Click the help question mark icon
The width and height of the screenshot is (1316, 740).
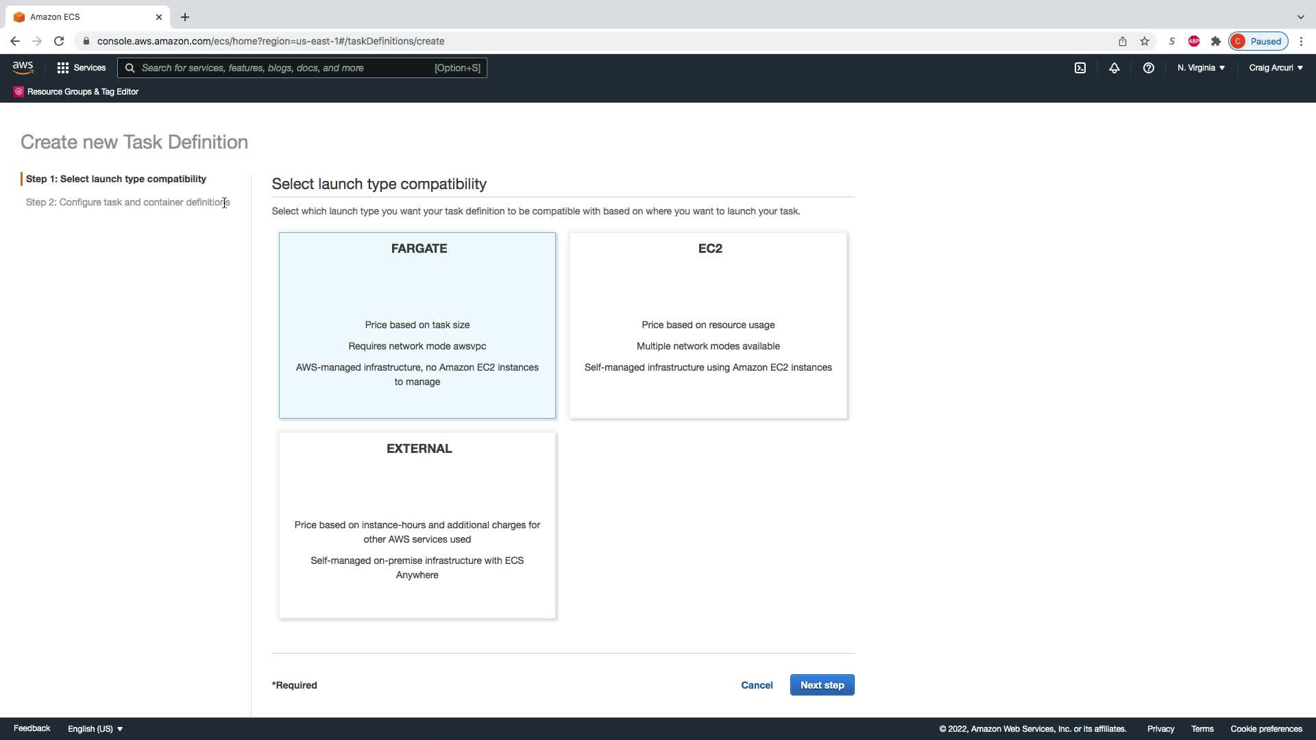point(1148,68)
